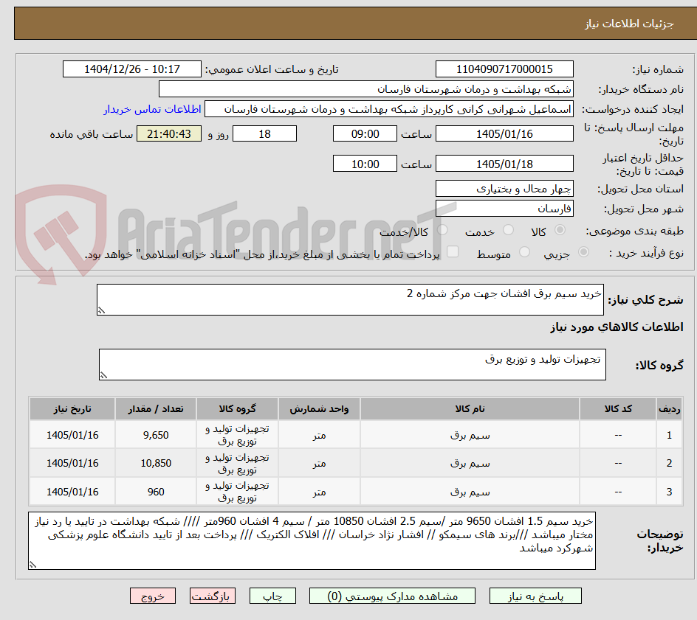Open اطلاعات تماس خریدار link
The width and height of the screenshot is (697, 620).
[152, 109]
